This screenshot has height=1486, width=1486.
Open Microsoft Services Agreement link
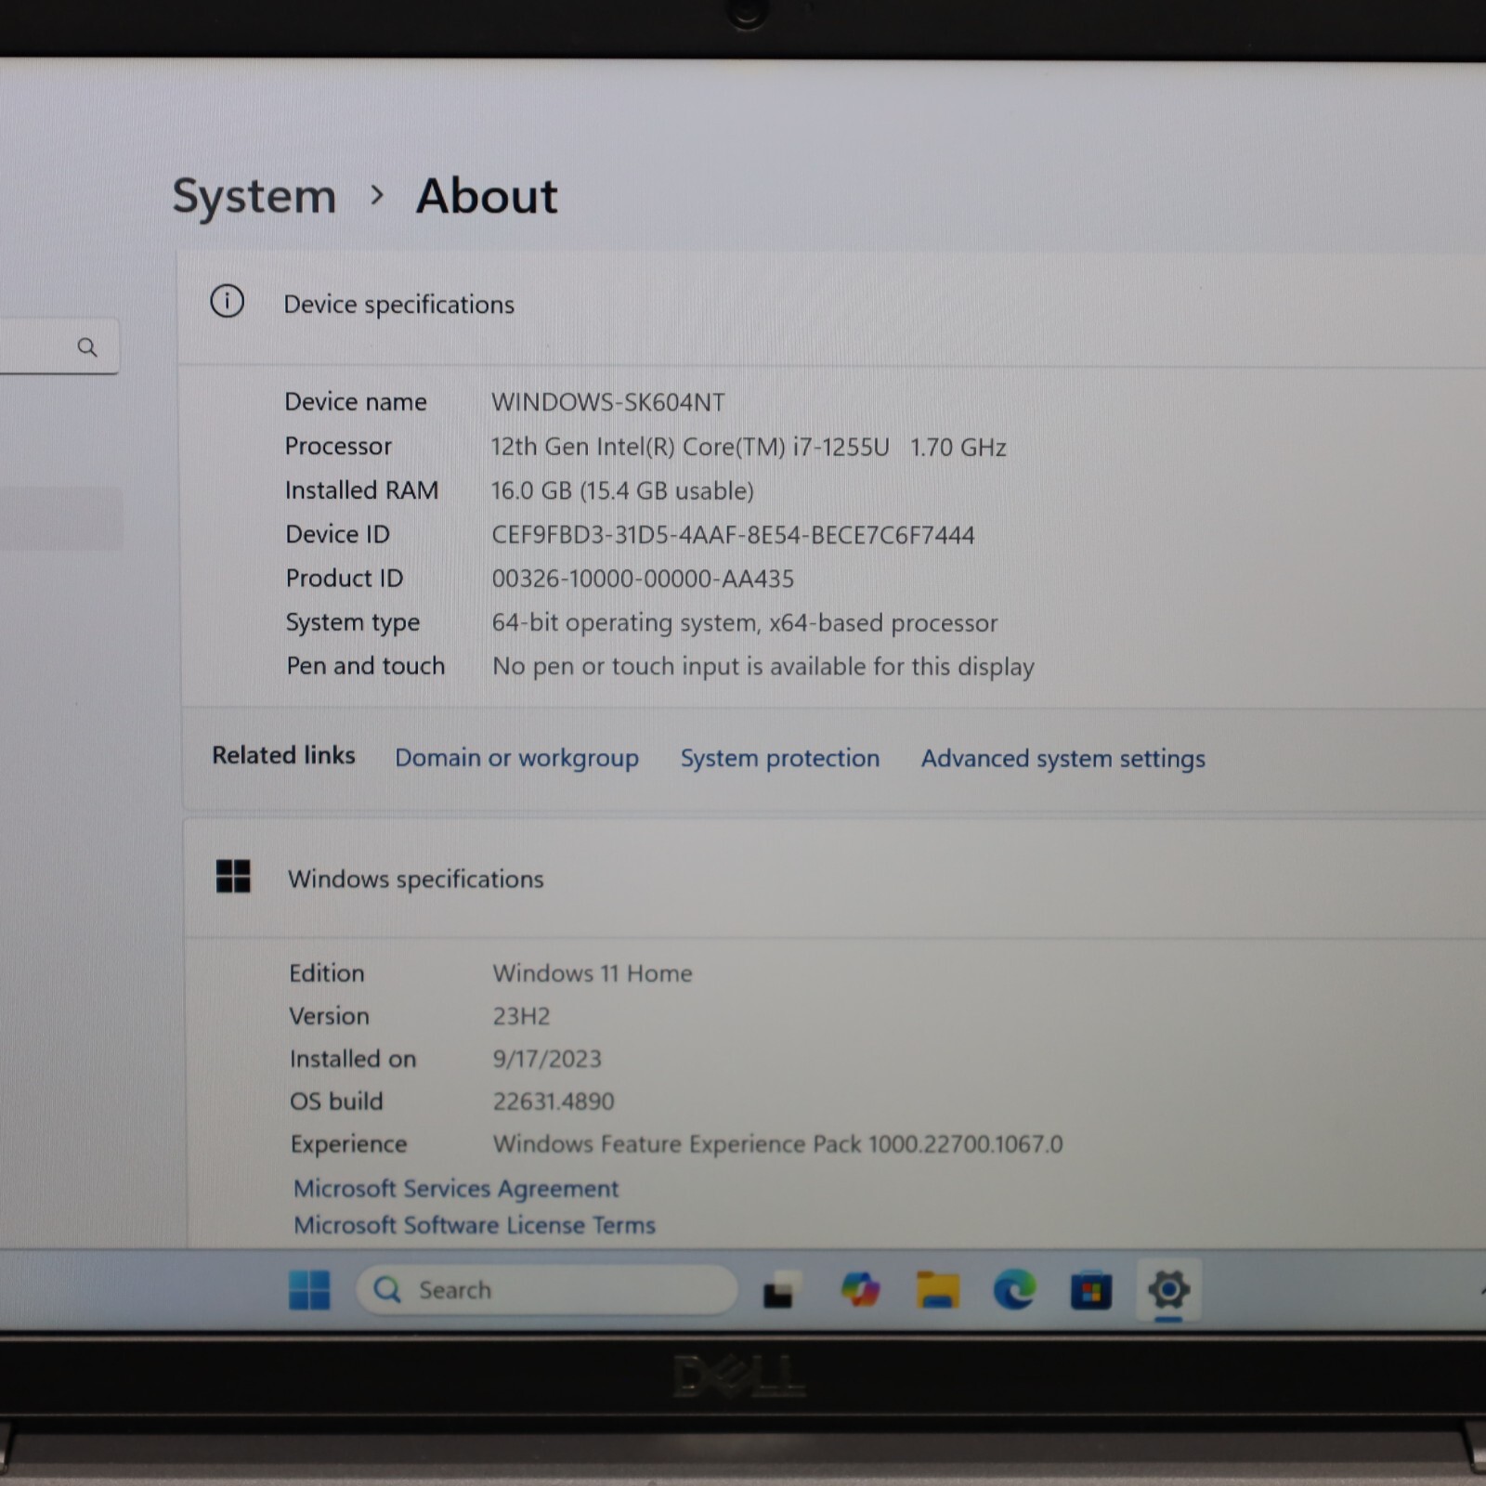click(456, 1189)
